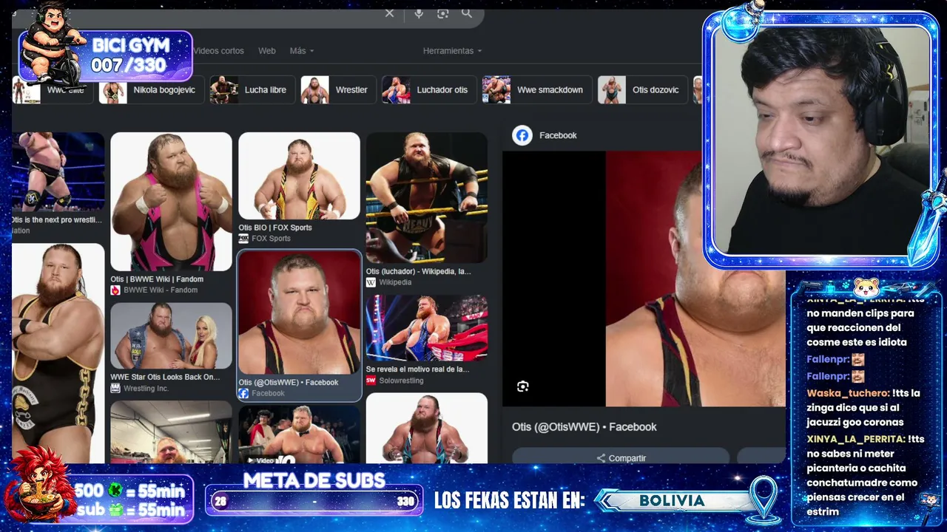Click the magnifying glass search icon
Image resolution: width=947 pixels, height=532 pixels.
click(x=467, y=13)
